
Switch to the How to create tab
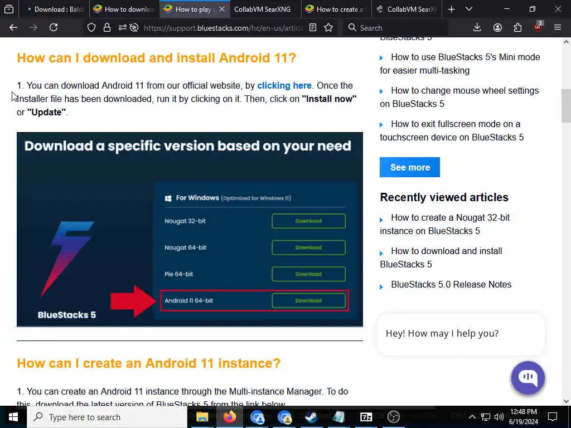click(336, 9)
